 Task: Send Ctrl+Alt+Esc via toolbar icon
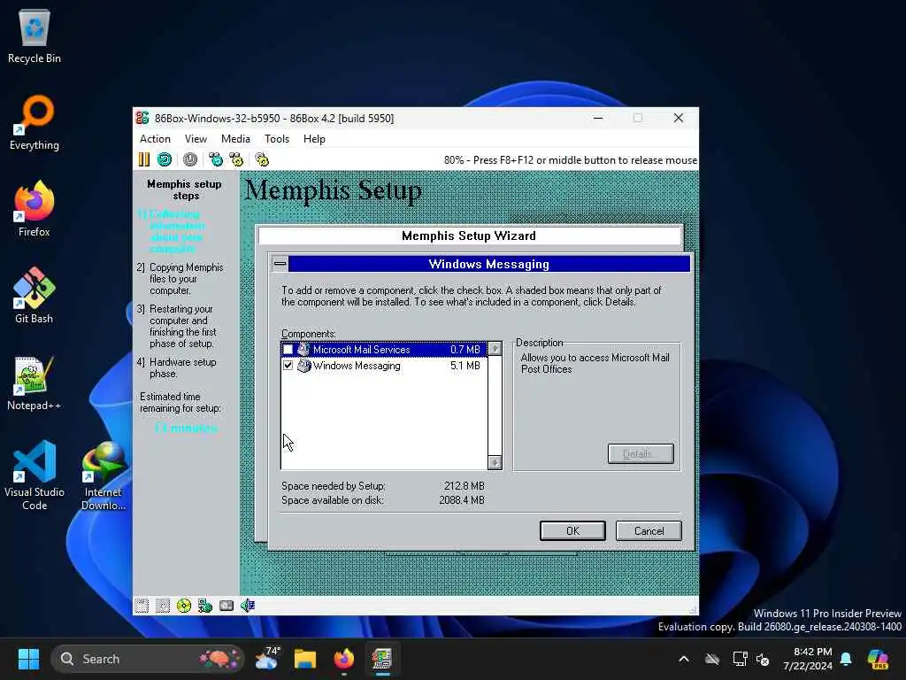point(237,159)
